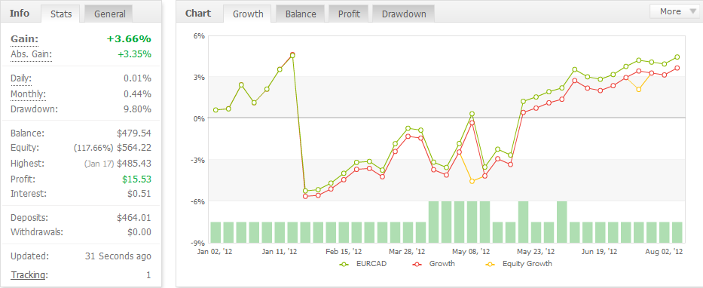Click the $464.01 deposits value
This screenshot has width=703, height=288.
(x=134, y=218)
